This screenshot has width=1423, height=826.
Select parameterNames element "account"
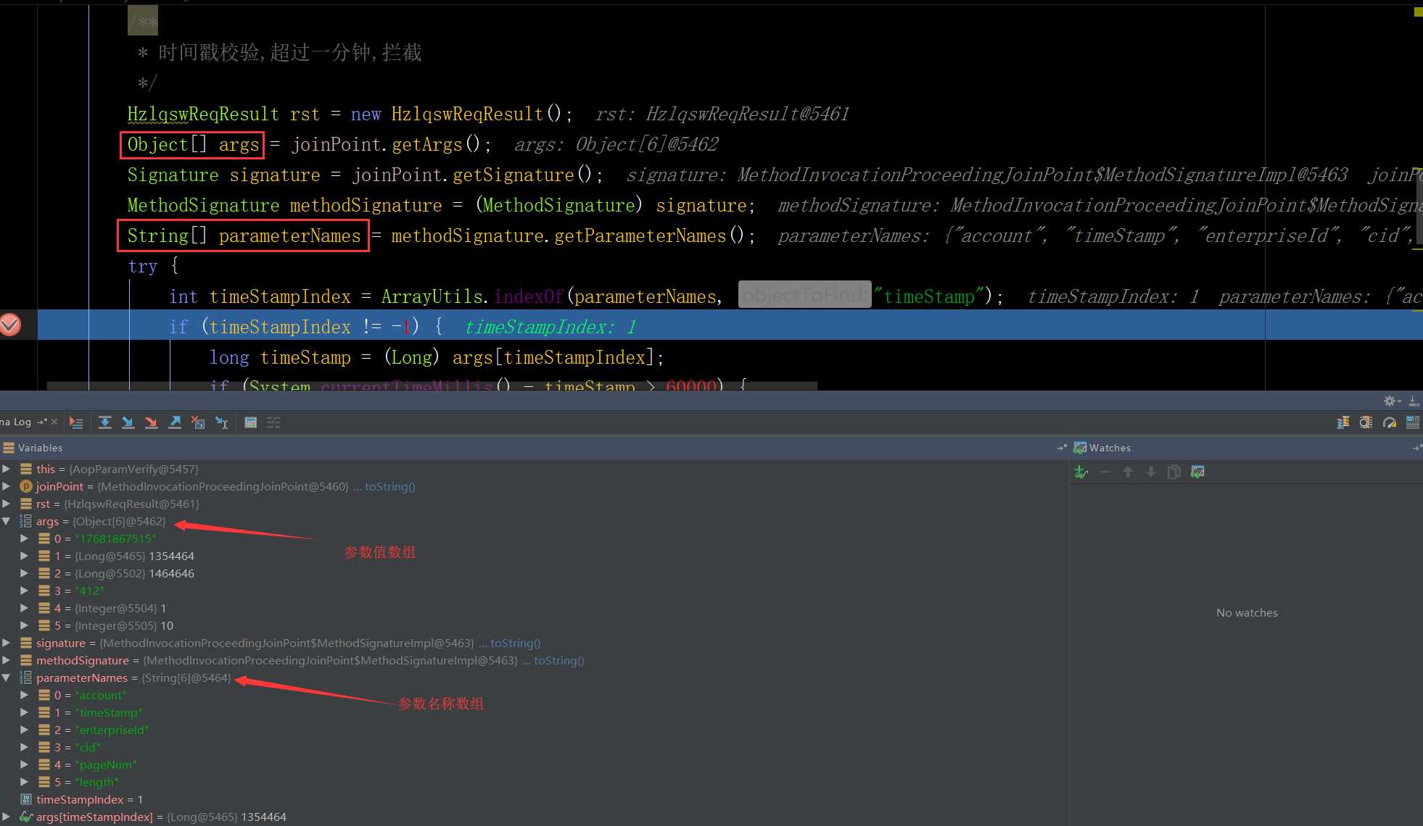534,695
